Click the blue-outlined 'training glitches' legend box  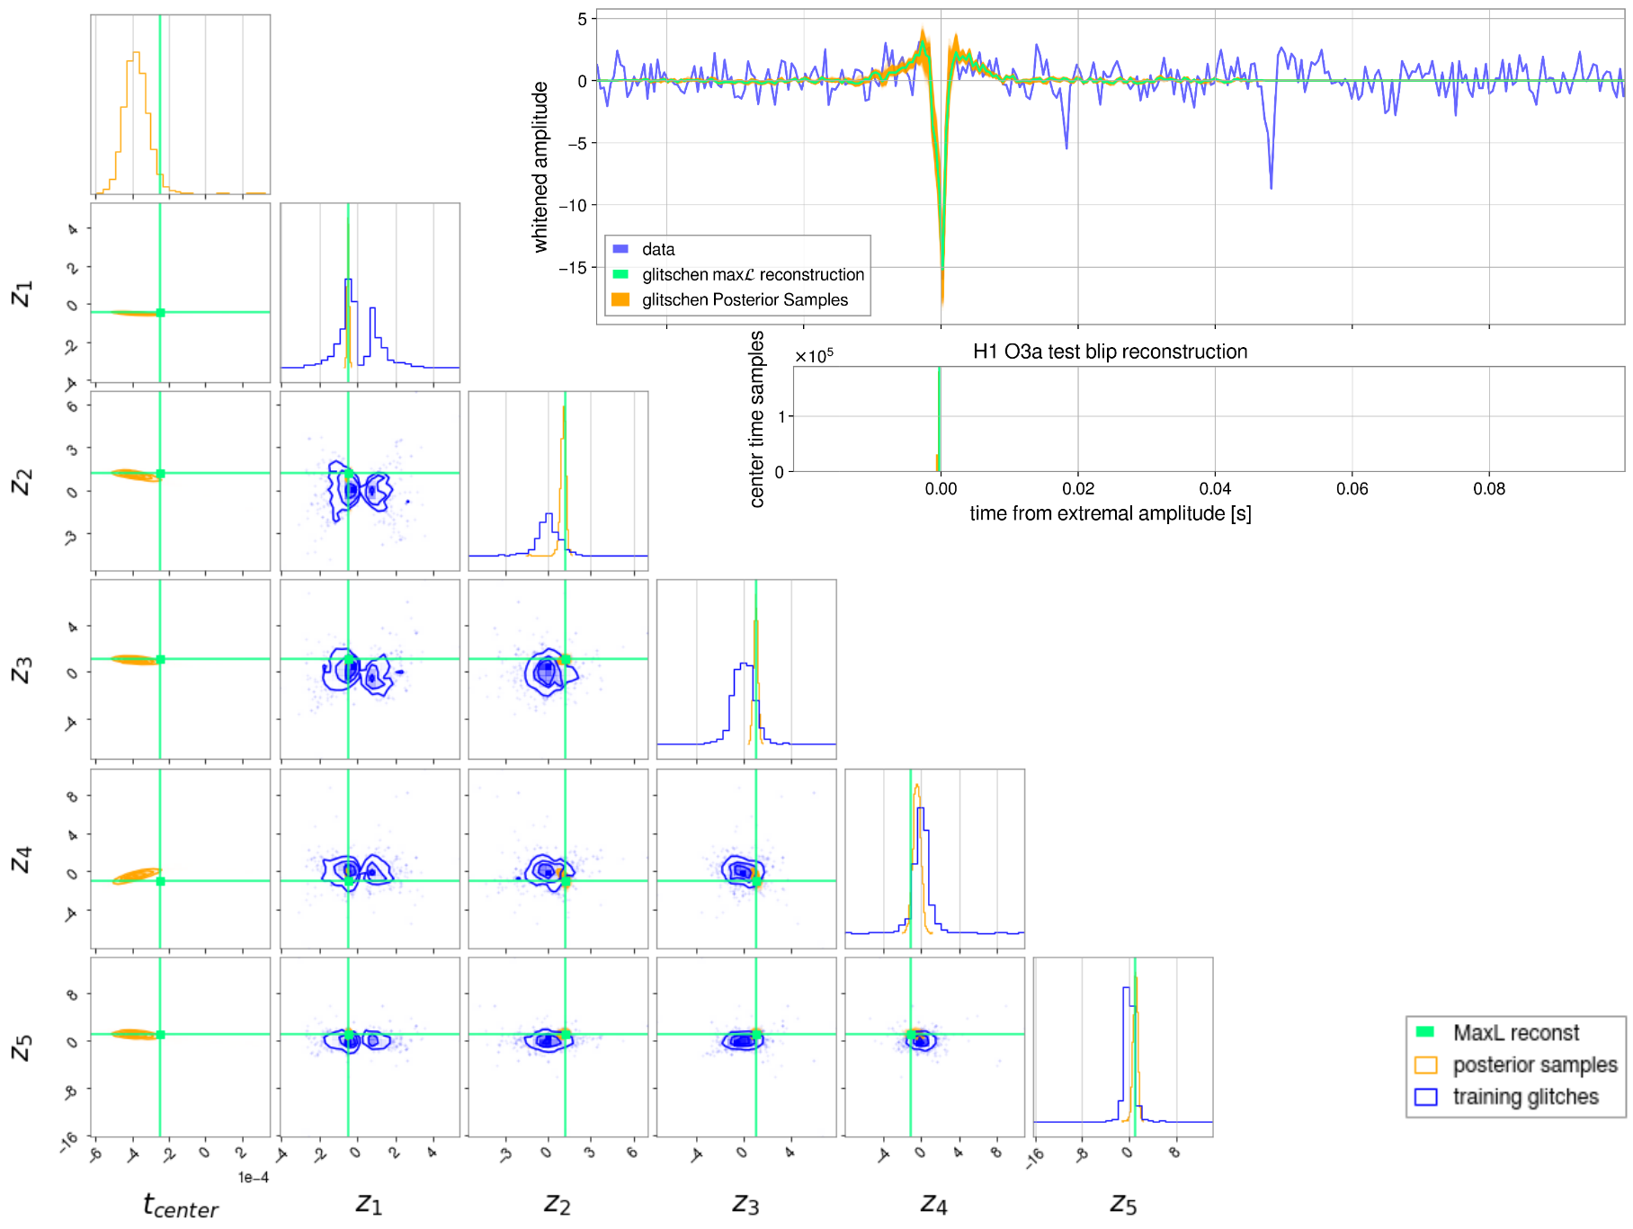[1425, 1097]
